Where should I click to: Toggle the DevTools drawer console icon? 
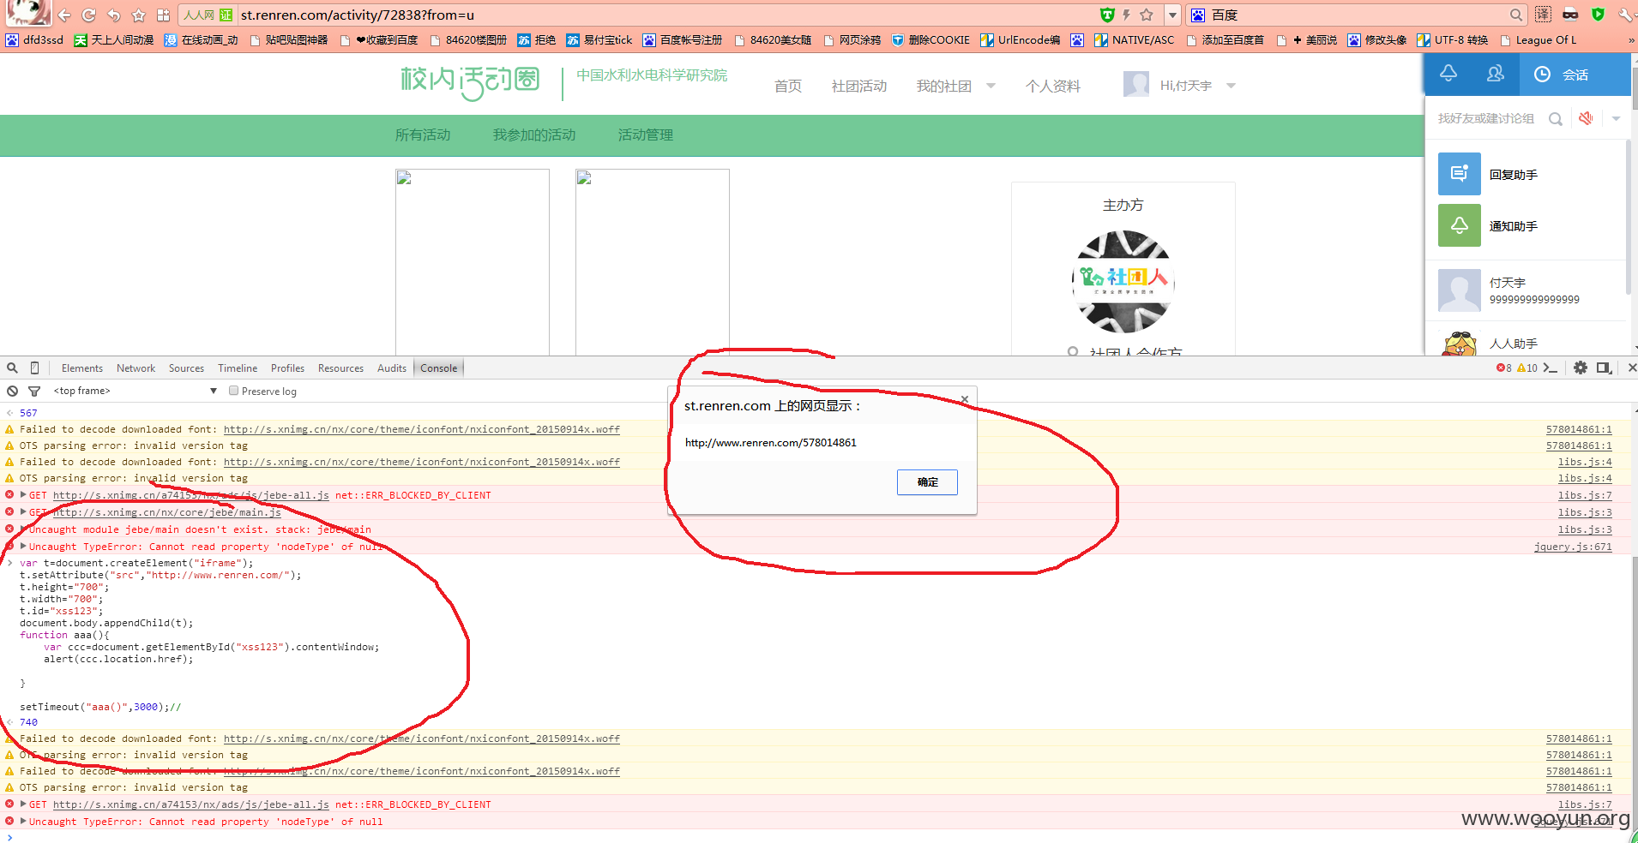(1550, 368)
